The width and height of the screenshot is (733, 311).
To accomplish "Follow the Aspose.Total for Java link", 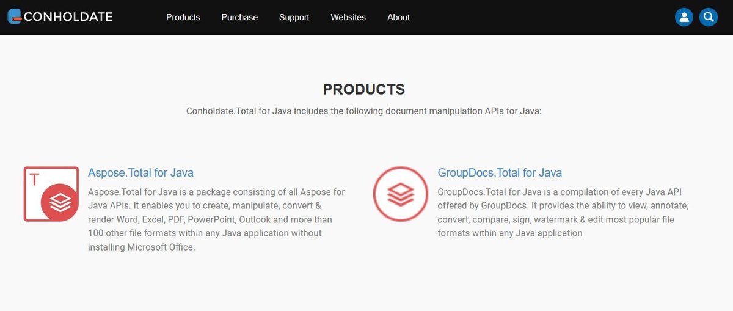I will 141,172.
